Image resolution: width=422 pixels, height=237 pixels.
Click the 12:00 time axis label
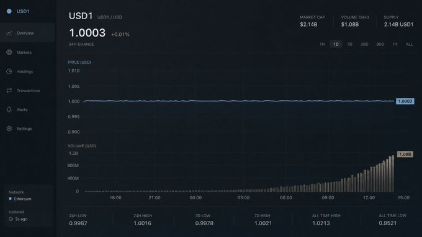(369, 197)
